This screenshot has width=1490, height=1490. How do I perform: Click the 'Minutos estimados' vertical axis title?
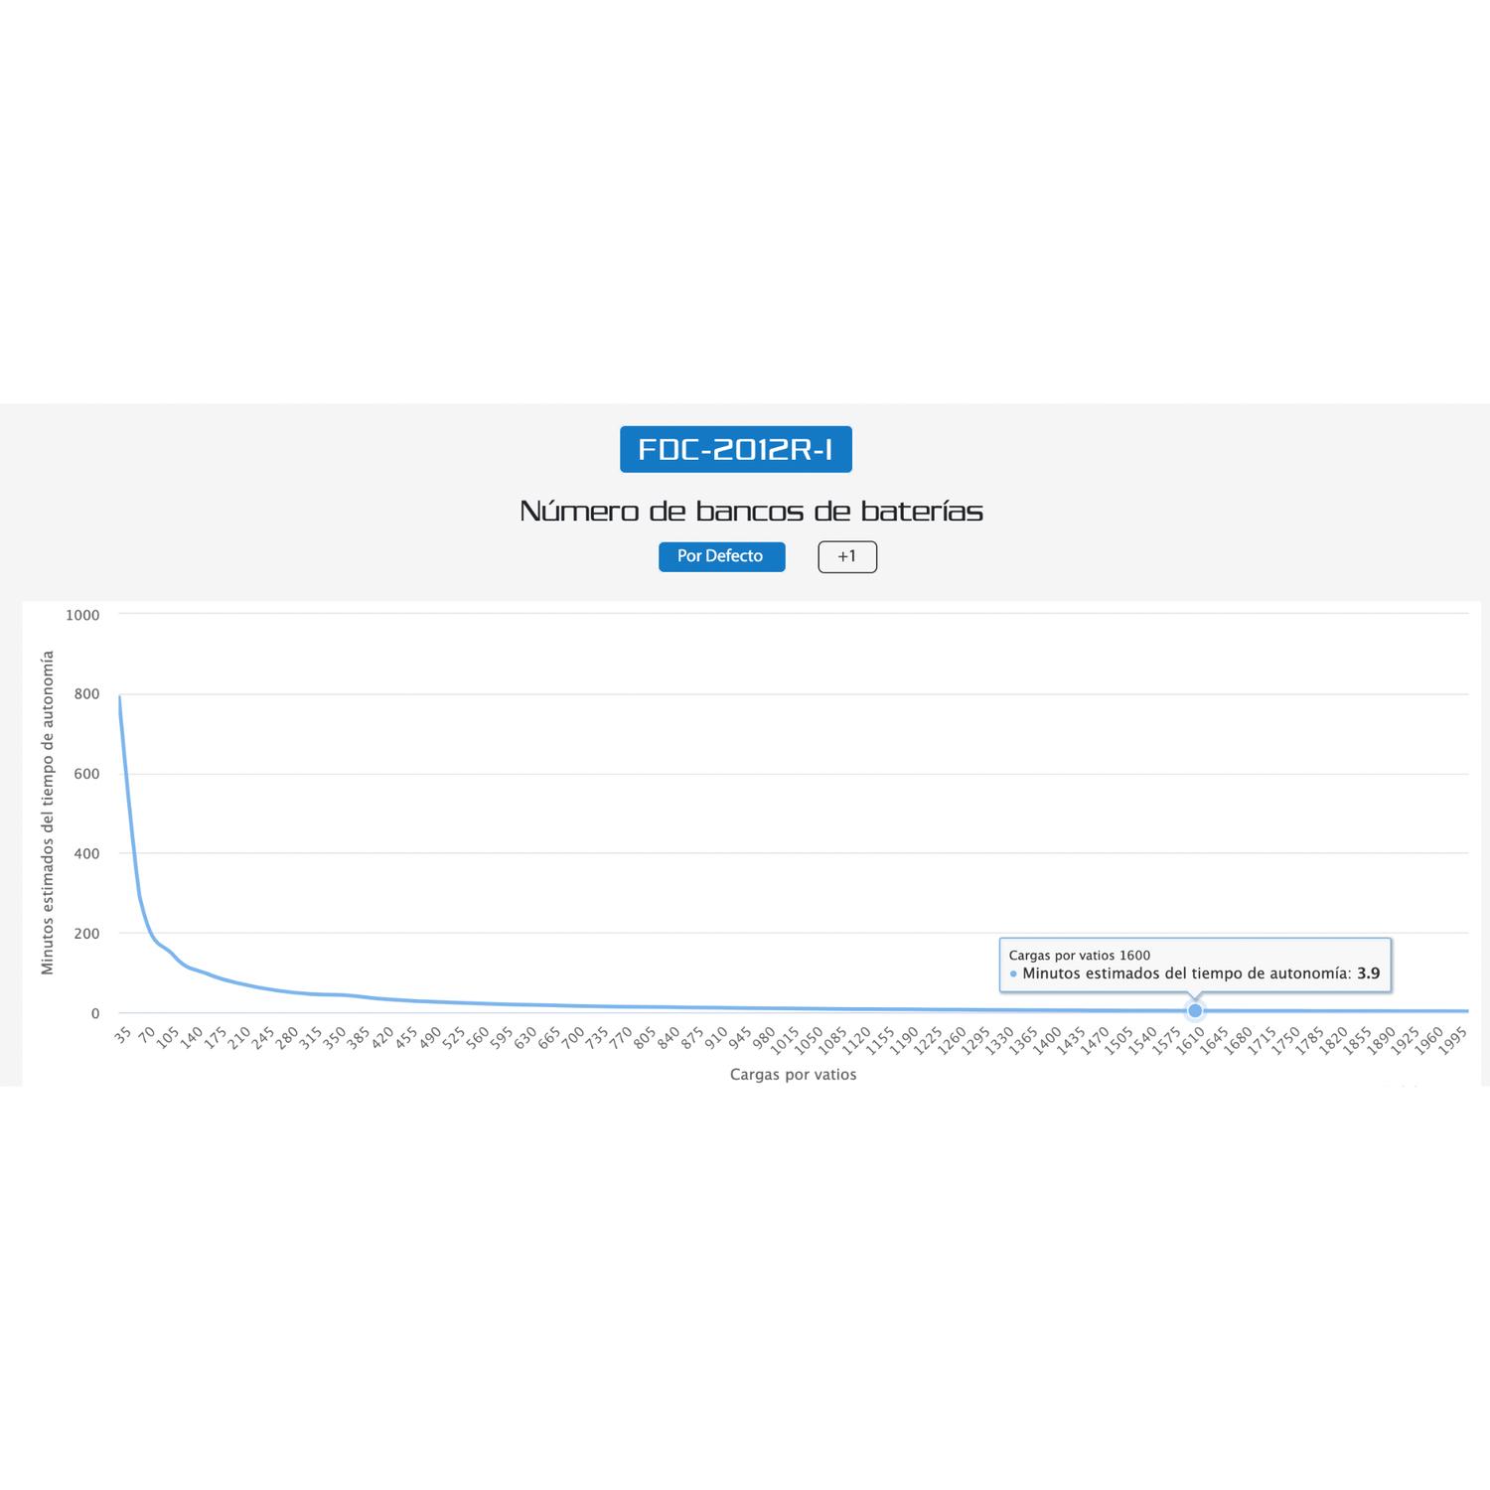click(48, 813)
